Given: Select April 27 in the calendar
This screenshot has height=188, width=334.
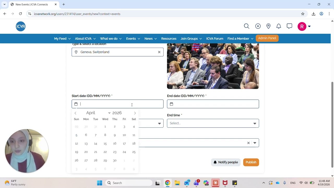Looking at the screenshot, I should [x=86, y=161].
